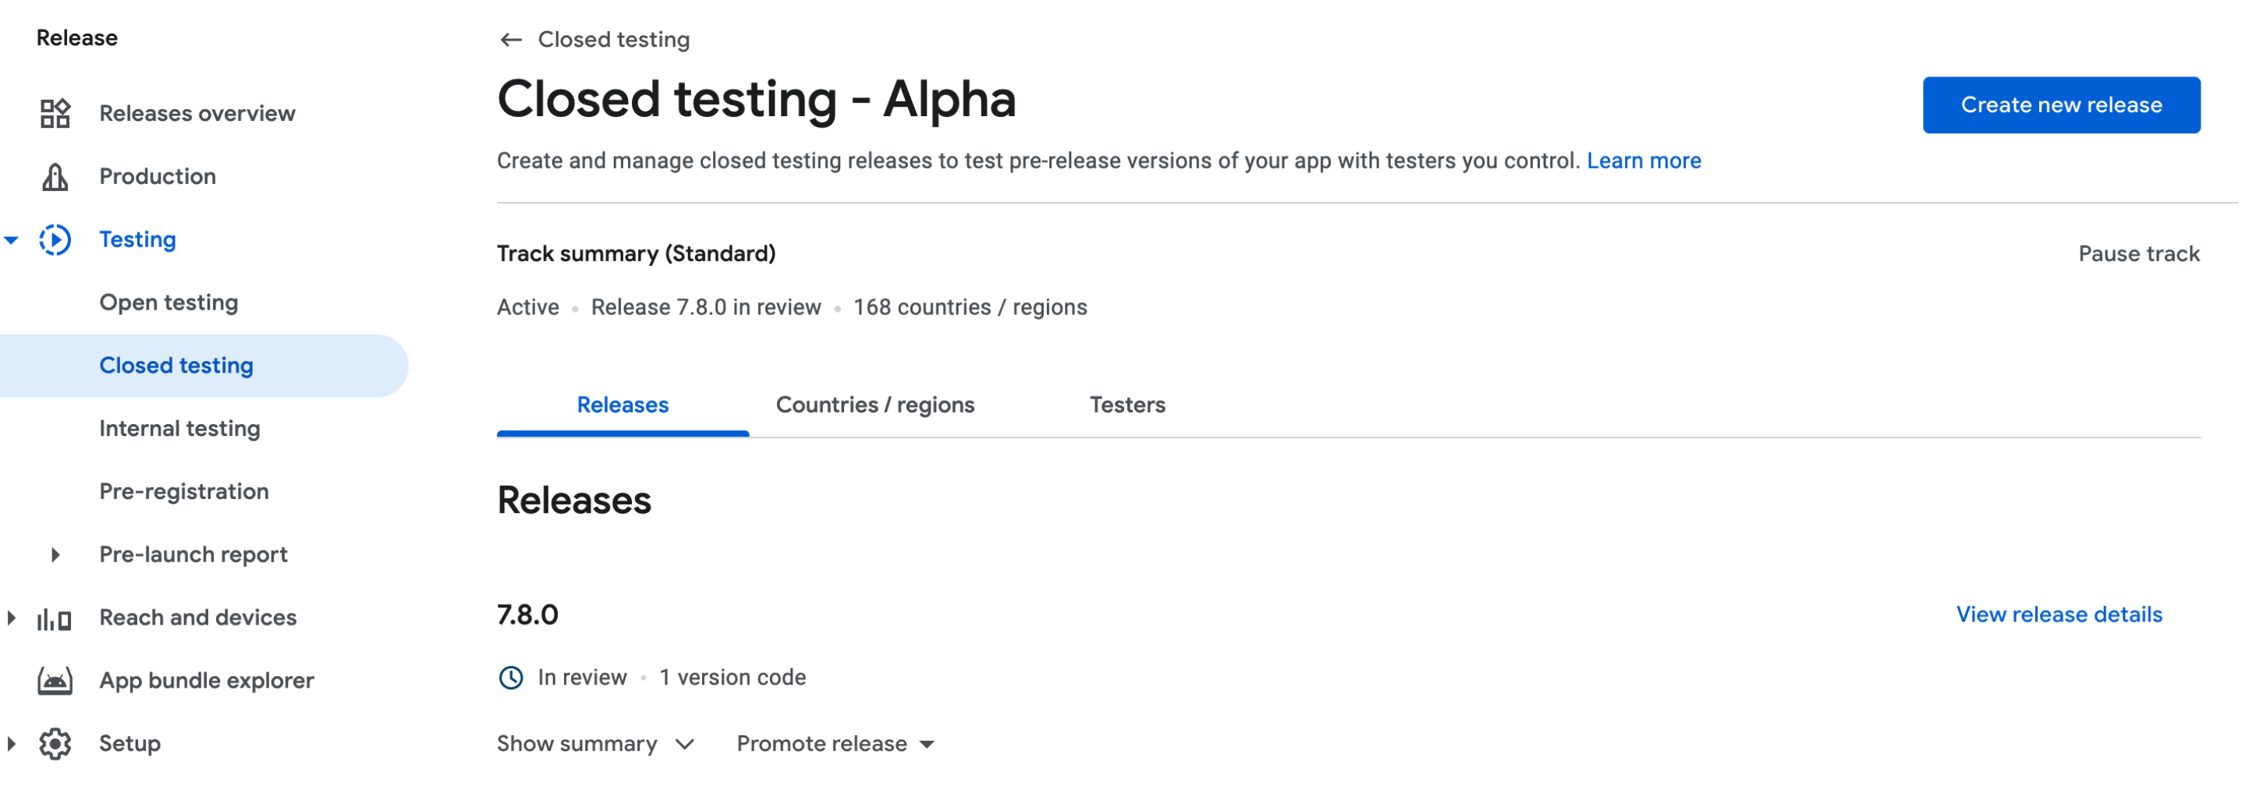Collapse the Testing section arrow

[x=12, y=240]
